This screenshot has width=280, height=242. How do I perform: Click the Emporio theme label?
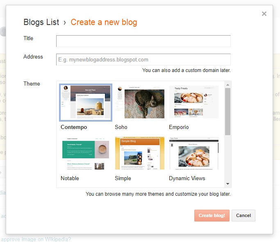(179, 127)
